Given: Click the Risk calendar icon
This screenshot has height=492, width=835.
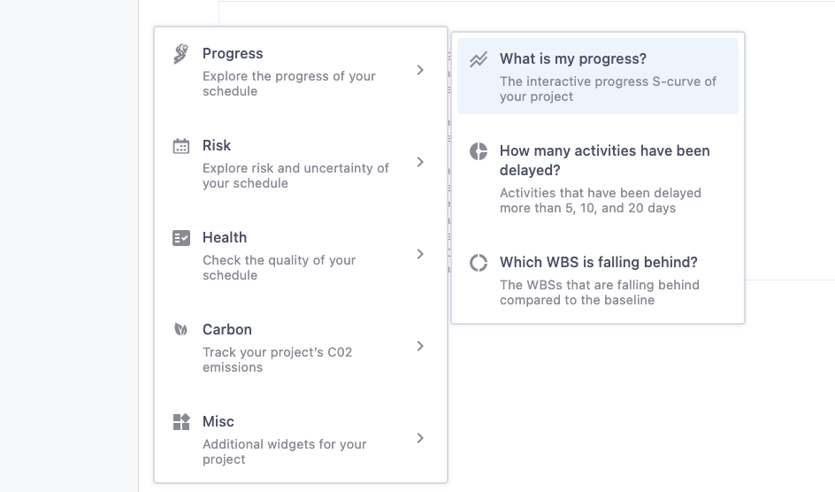Looking at the screenshot, I should (181, 146).
